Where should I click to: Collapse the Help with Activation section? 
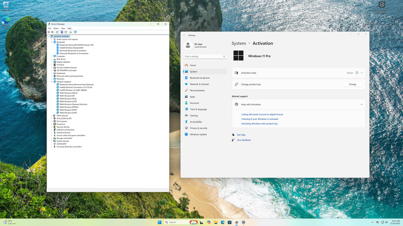(x=362, y=104)
